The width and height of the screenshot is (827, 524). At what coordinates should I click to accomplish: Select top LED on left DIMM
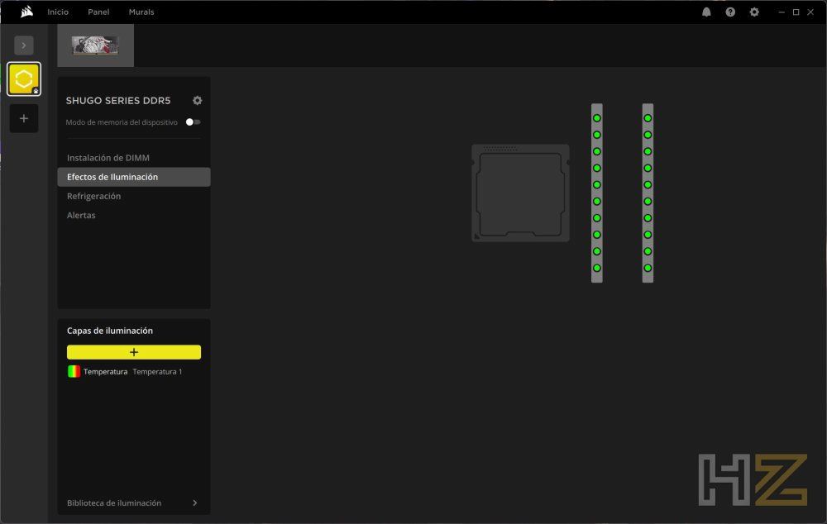coord(597,118)
